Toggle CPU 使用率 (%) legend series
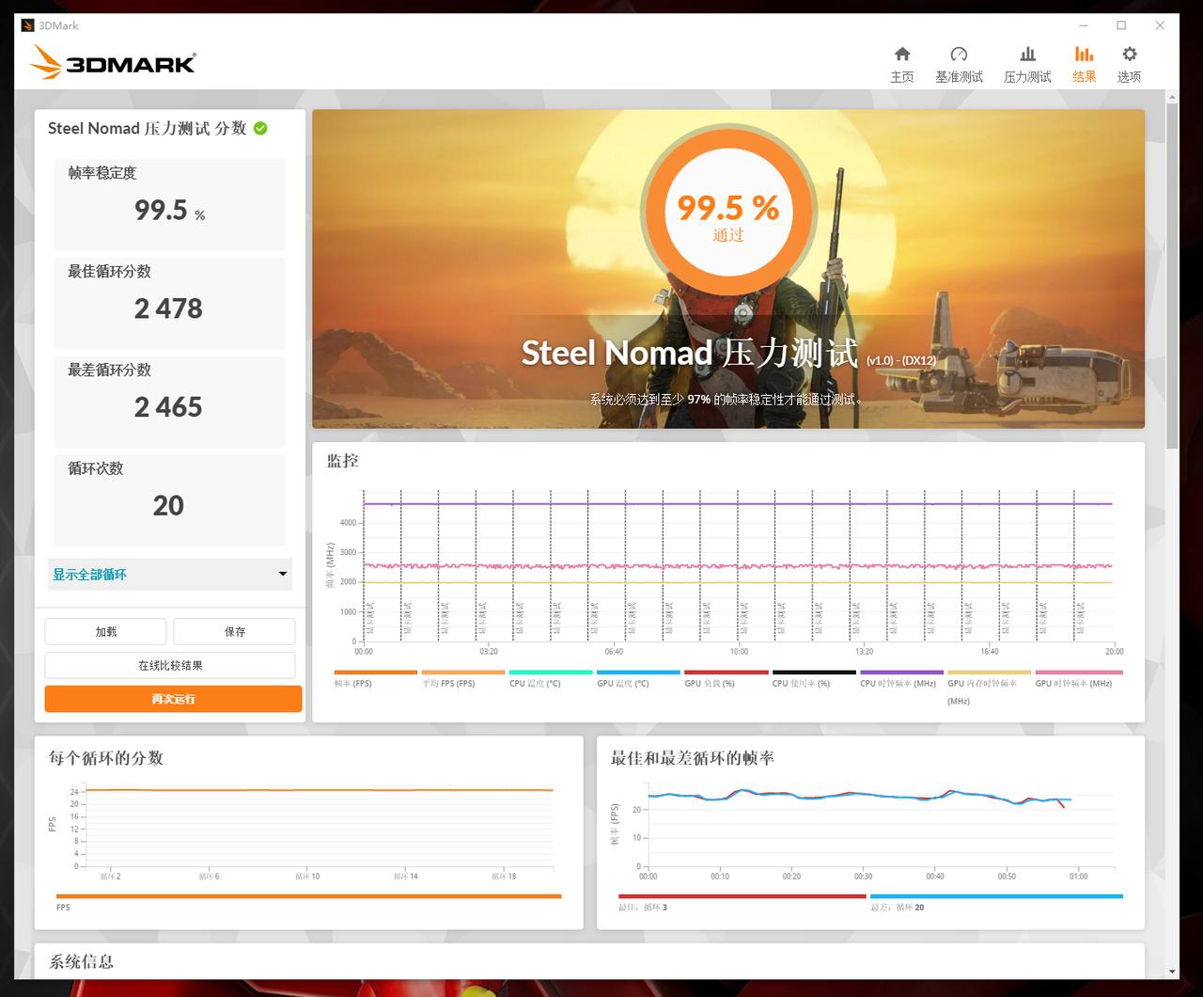 (x=814, y=679)
